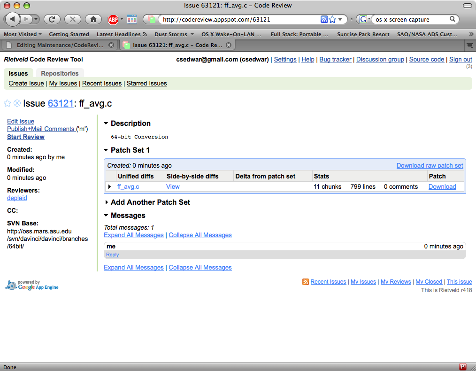The width and height of the screenshot is (476, 371).
Task: Open the Sunrise Park Resort bookmark
Action: [x=363, y=34]
